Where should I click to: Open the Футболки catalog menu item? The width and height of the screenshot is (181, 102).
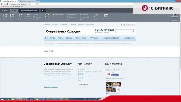pyautogui.click(x=94, y=38)
